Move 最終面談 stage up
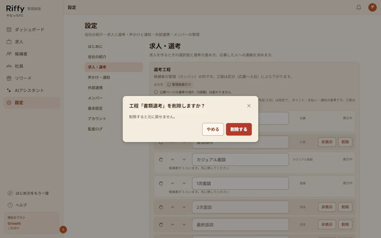The image size is (381, 238). (172, 225)
